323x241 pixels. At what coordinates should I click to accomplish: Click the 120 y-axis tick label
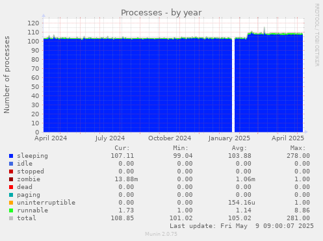(x=33, y=23)
